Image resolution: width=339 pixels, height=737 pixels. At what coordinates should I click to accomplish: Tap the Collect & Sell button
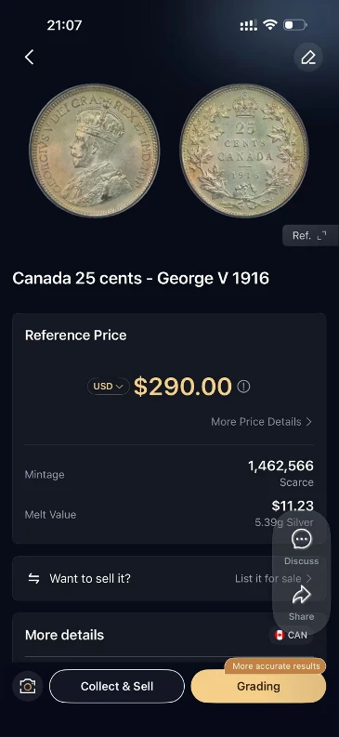(117, 686)
